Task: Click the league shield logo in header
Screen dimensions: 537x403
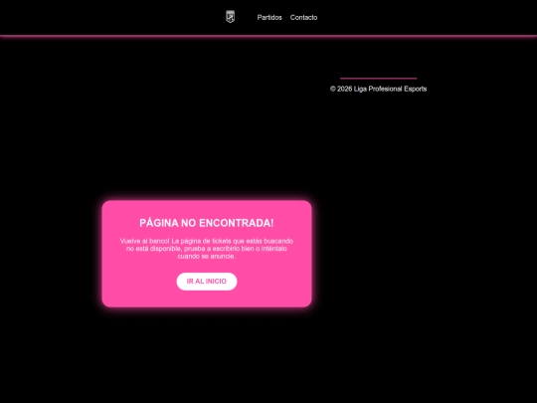Action: pyautogui.click(x=230, y=17)
